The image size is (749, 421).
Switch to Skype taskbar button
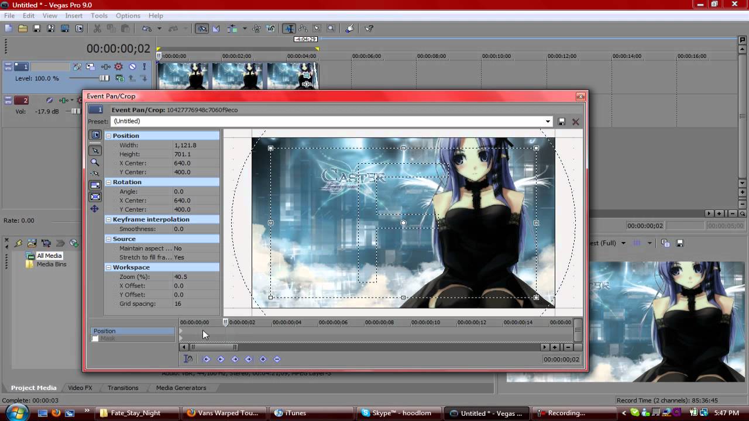coord(398,413)
